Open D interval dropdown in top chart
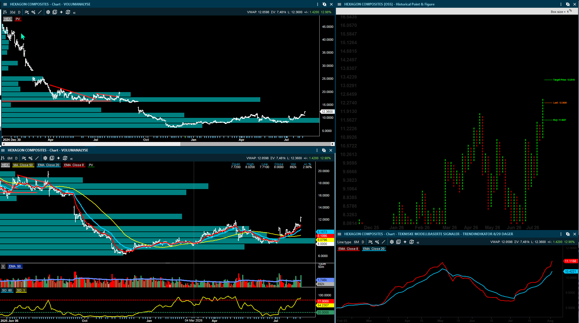This screenshot has width=579, height=323. [19, 12]
